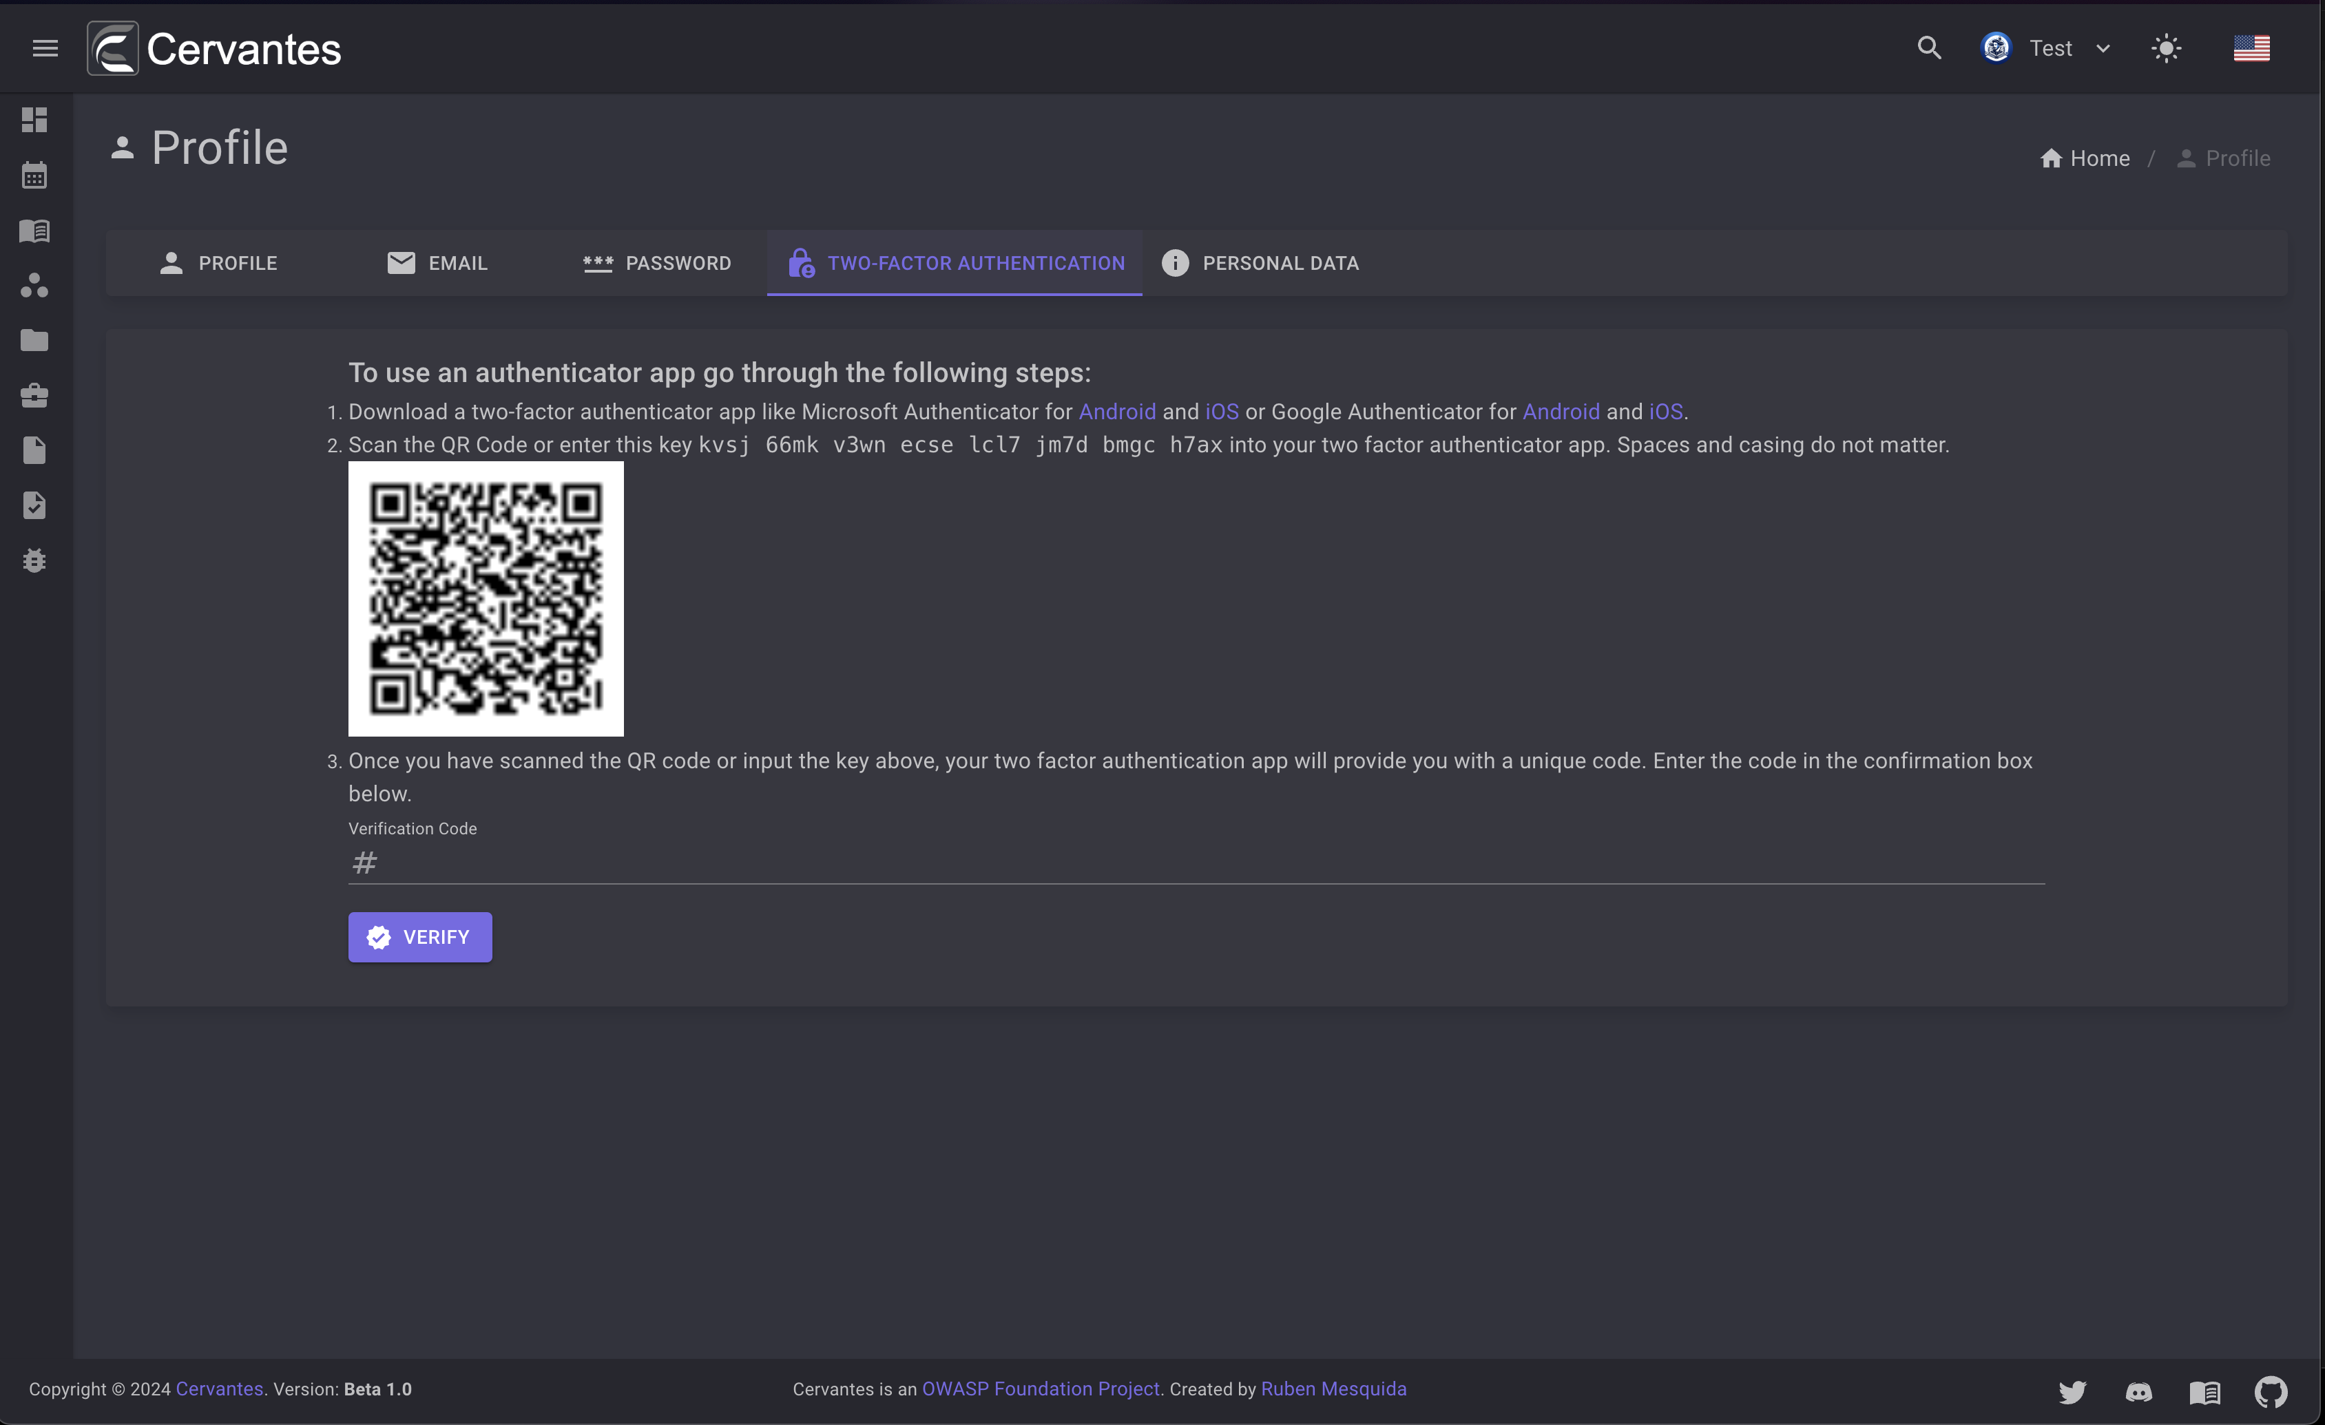Focus the Verification Code input field

pos(1196,862)
